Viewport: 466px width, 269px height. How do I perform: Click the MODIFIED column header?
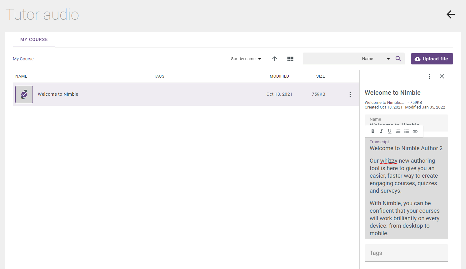279,76
